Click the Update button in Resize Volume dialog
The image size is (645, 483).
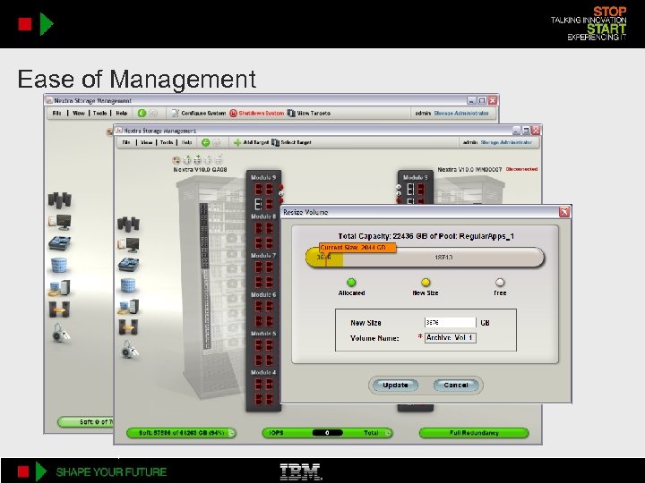click(395, 385)
